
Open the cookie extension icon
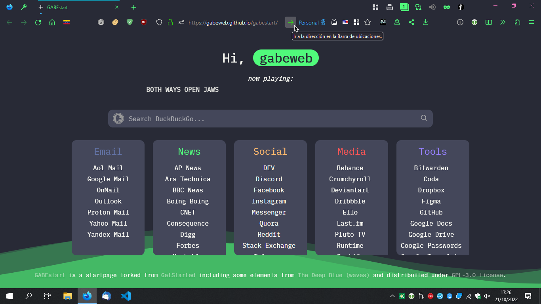pos(115,23)
